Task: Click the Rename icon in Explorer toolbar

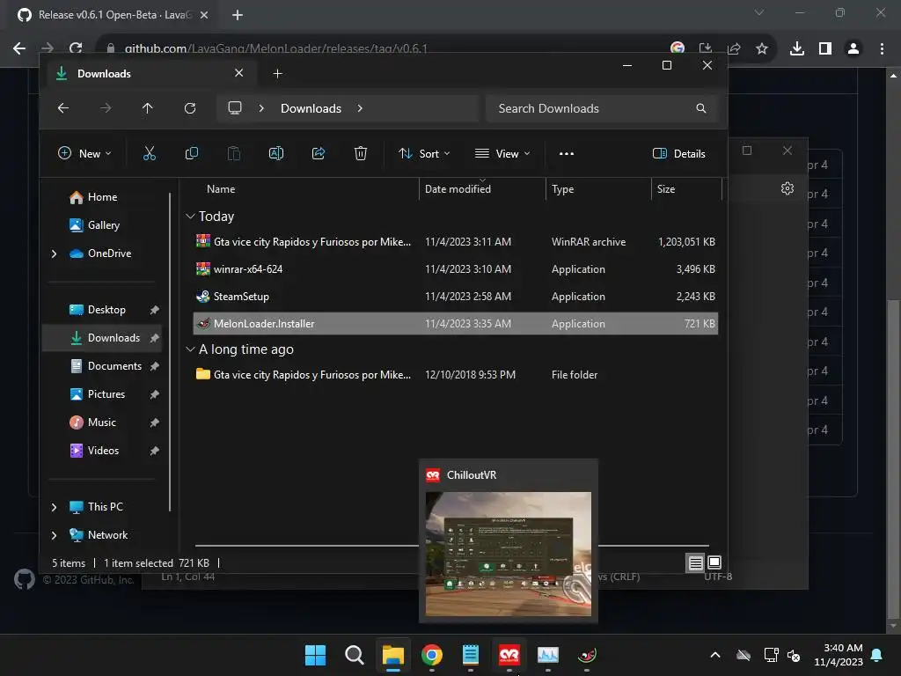Action: point(275,153)
